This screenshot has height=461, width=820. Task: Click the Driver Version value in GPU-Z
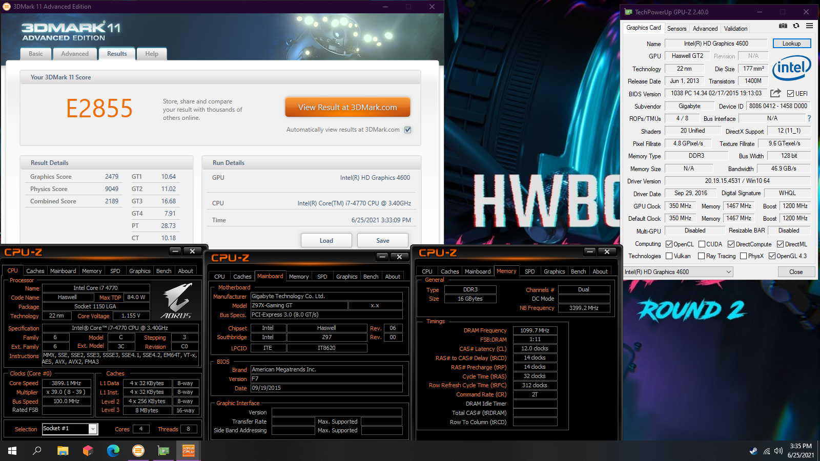(737, 181)
